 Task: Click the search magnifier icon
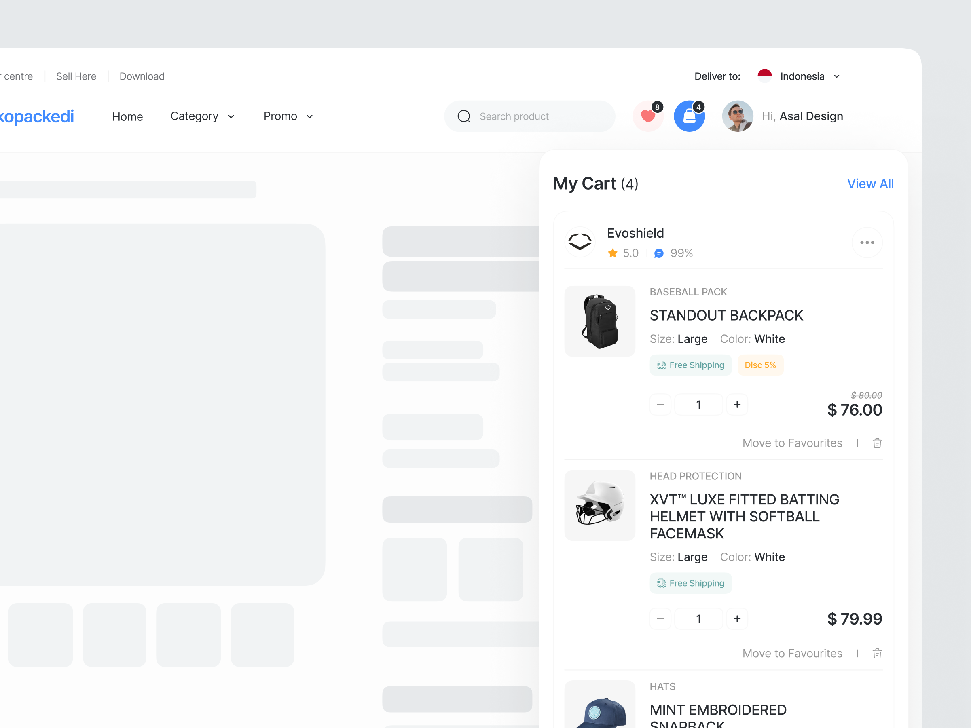(x=464, y=116)
